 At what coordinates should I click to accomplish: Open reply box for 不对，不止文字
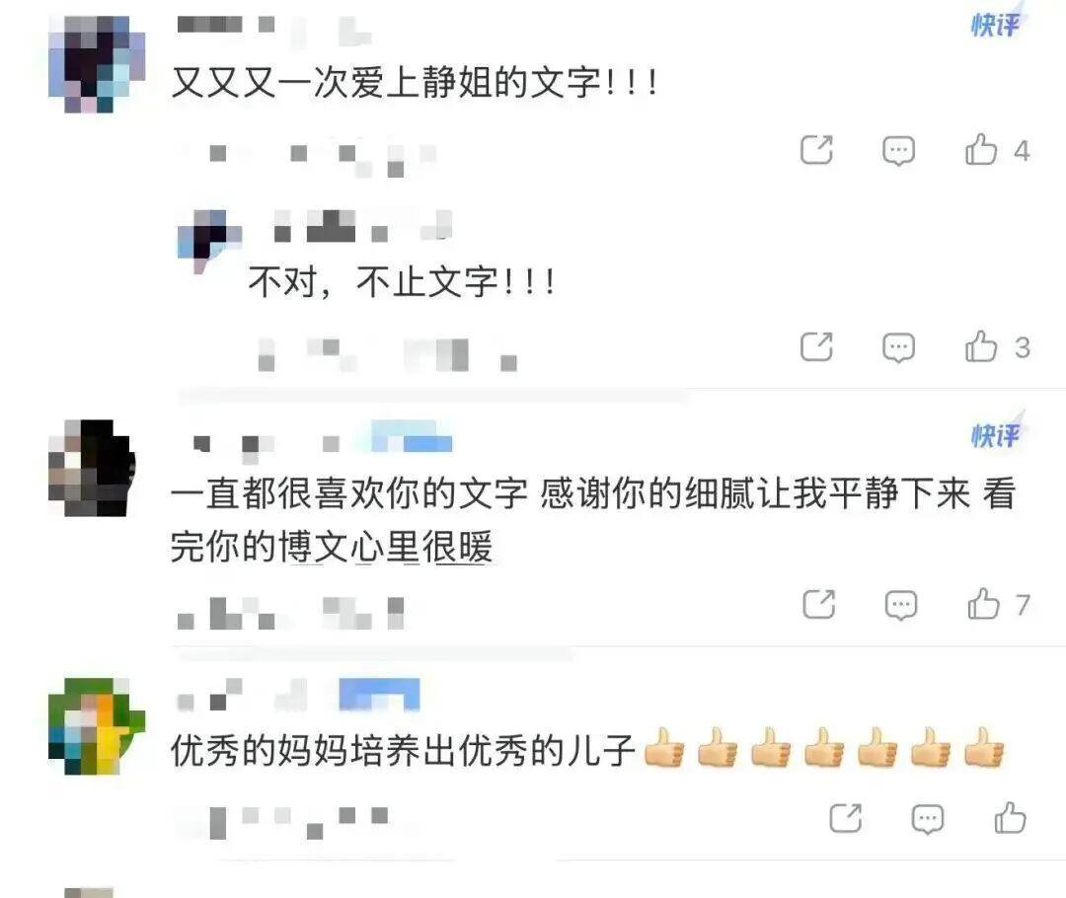pyautogui.click(x=898, y=347)
